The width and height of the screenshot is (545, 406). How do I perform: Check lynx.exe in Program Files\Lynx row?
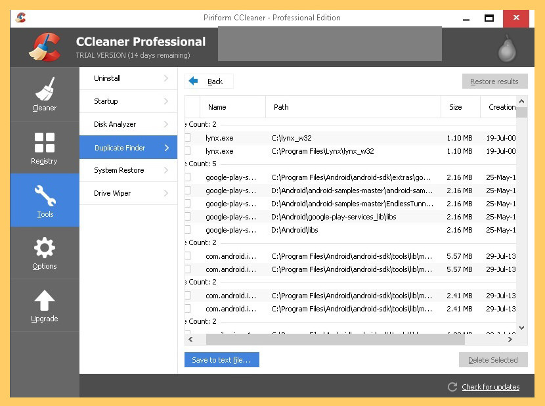187,151
